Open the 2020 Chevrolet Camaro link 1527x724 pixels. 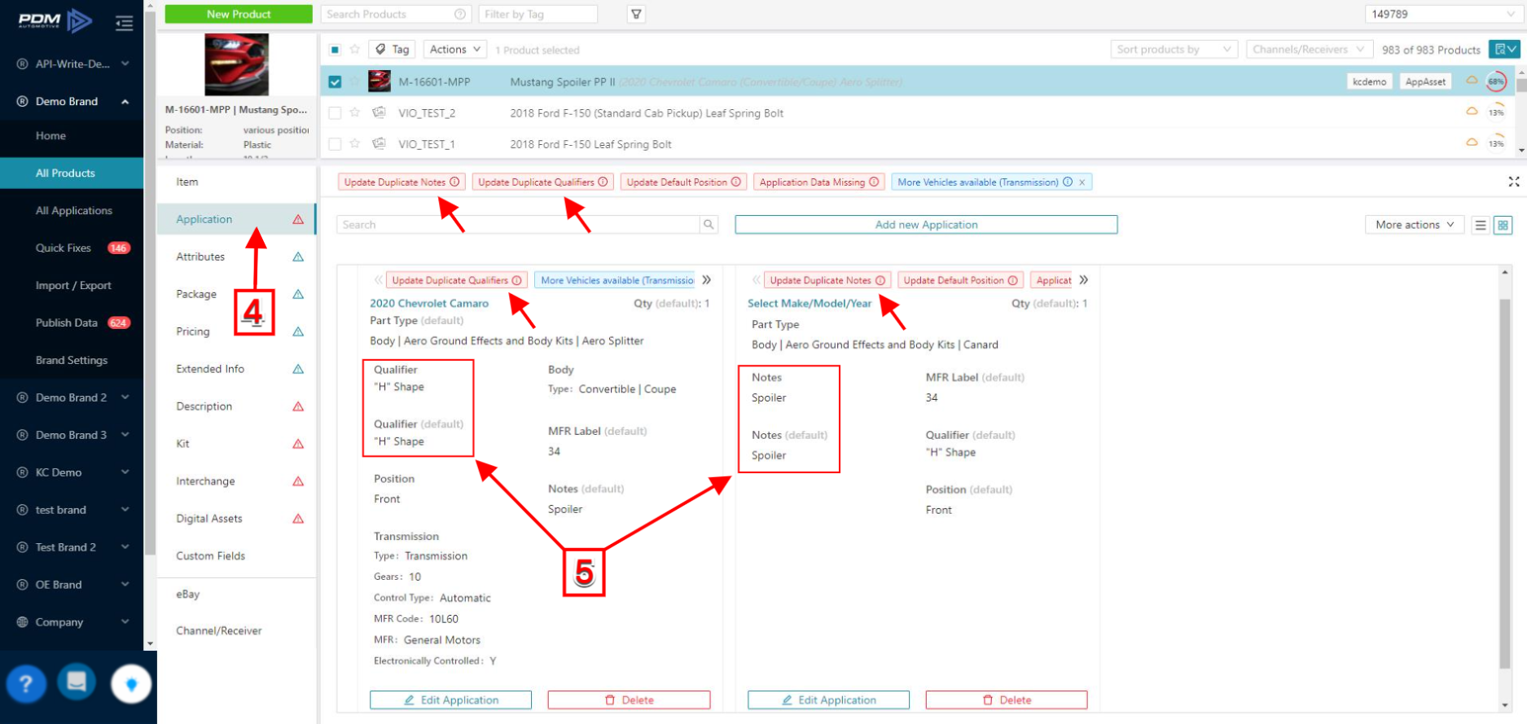(x=429, y=303)
